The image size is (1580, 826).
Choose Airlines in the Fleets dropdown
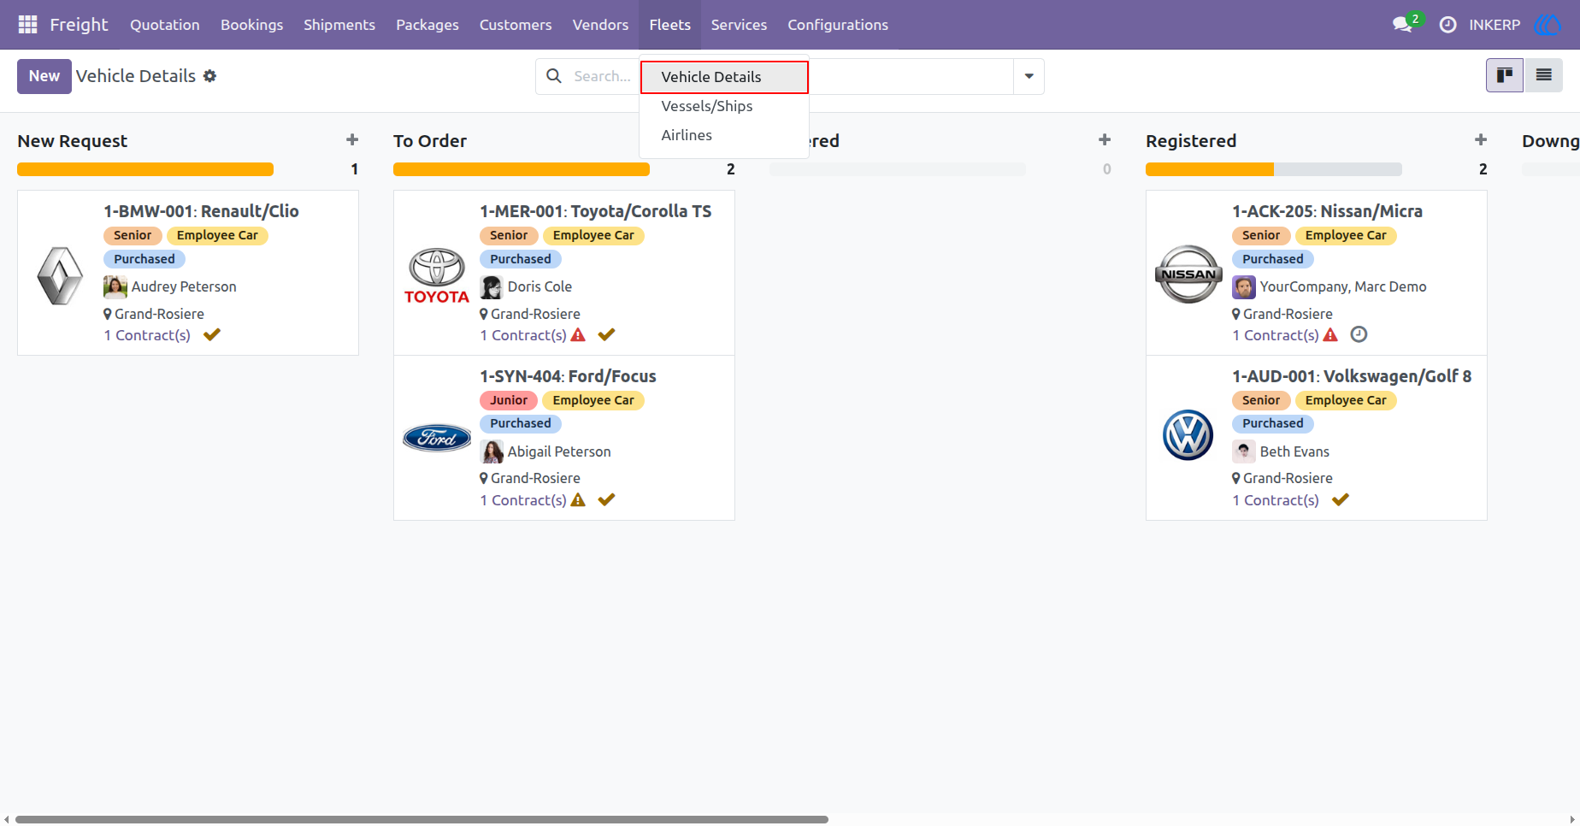[724, 135]
